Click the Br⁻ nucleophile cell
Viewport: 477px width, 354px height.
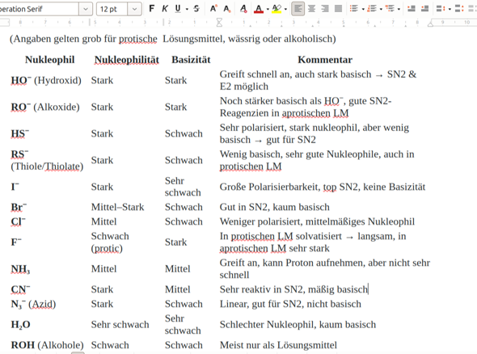click(x=19, y=207)
